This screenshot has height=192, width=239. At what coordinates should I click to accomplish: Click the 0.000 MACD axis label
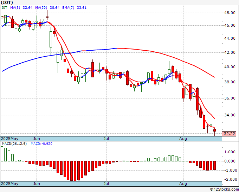pyautogui.click(x=230, y=161)
